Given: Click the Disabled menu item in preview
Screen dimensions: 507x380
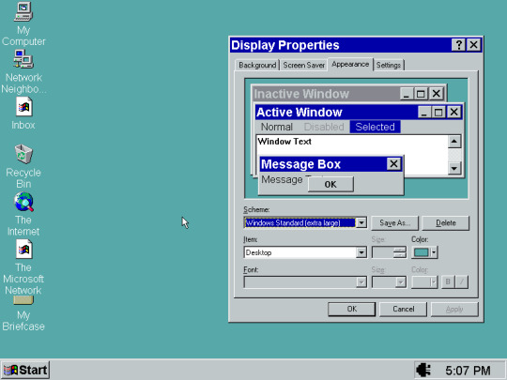Looking at the screenshot, I should pos(324,127).
